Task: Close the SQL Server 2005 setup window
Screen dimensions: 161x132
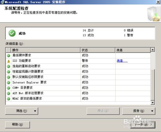Action: (158, 2)
